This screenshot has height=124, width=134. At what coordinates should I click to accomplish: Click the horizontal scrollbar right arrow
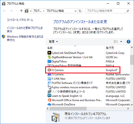point(128,108)
